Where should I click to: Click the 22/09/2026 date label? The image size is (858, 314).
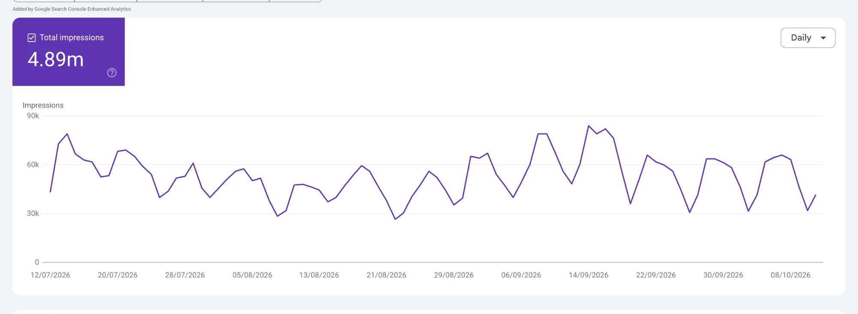656,275
